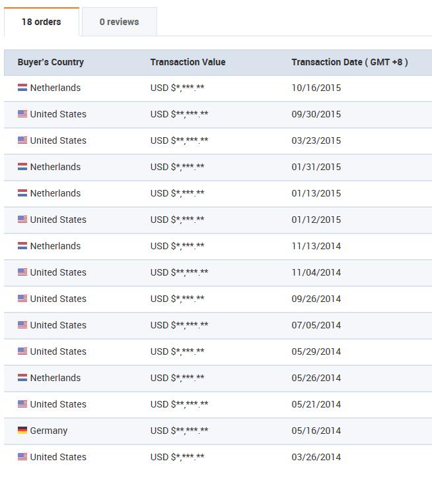Click the Netherlands flag dated 05/26/2014

click(x=22, y=377)
